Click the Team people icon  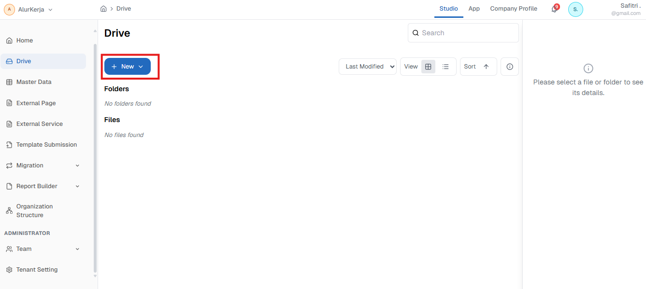[x=9, y=249]
